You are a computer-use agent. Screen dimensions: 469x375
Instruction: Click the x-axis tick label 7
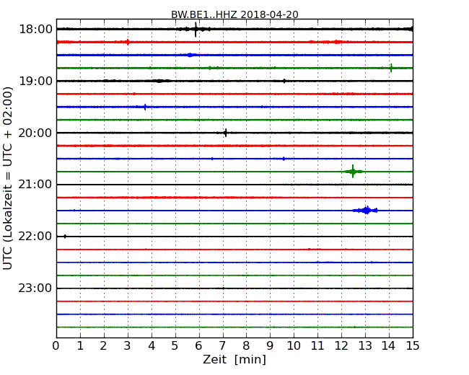click(x=222, y=346)
